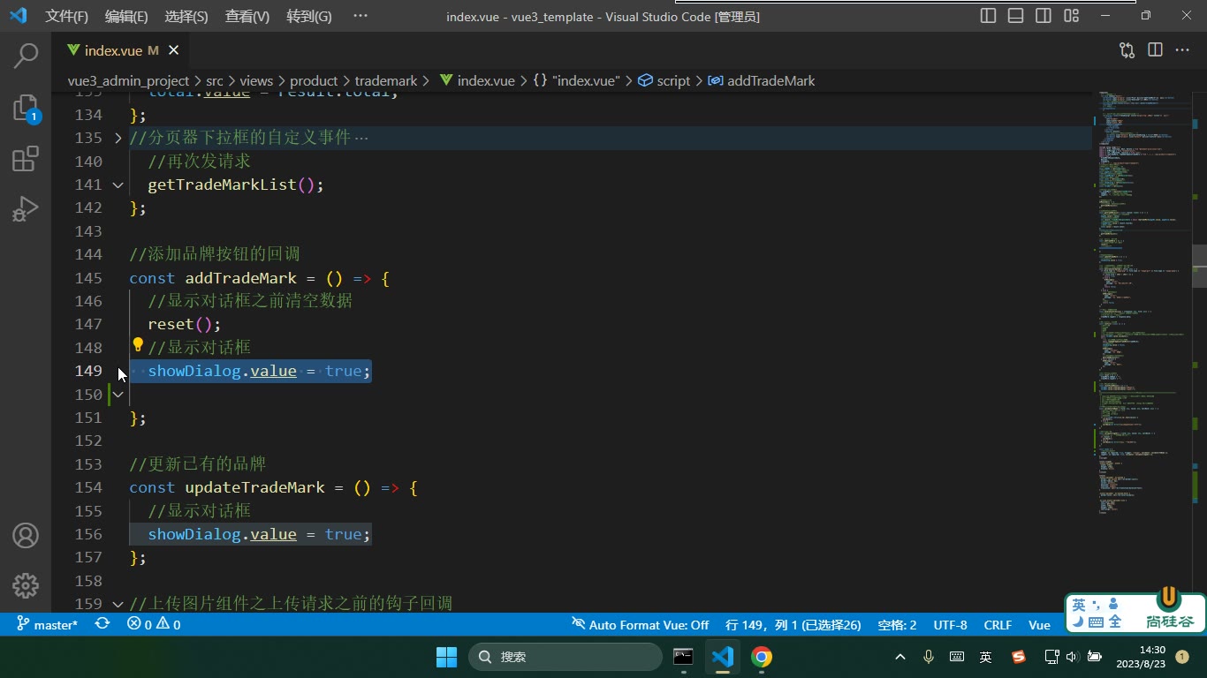This screenshot has width=1207, height=678.
Task: Open Run and Debug view
Action: click(26, 209)
